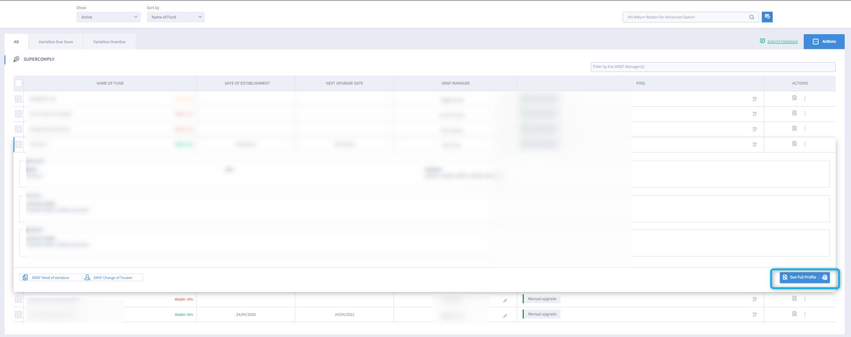The width and height of the screenshot is (851, 337).
Task: Open the Show dropdown set to Active
Action: click(109, 17)
